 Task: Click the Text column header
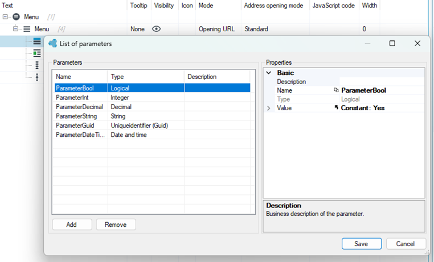coord(63,6)
